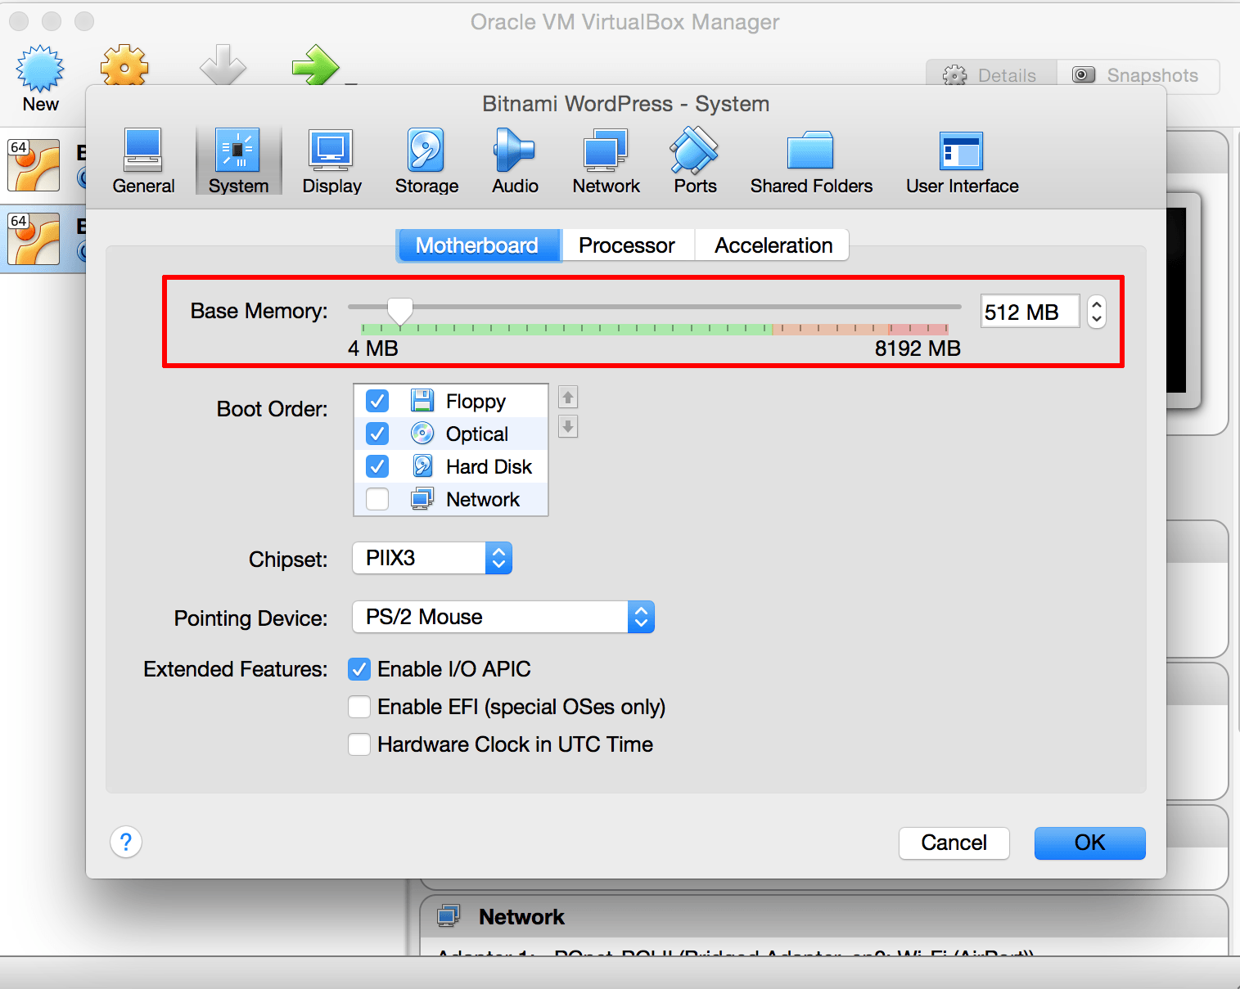This screenshot has height=989, width=1240.
Task: Click Network section icon in manager window
Action: tap(449, 915)
